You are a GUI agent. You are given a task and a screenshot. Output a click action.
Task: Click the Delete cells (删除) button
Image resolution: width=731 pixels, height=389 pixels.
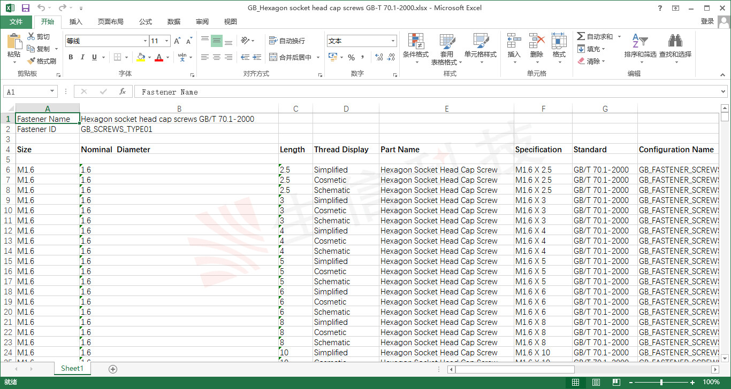point(537,49)
